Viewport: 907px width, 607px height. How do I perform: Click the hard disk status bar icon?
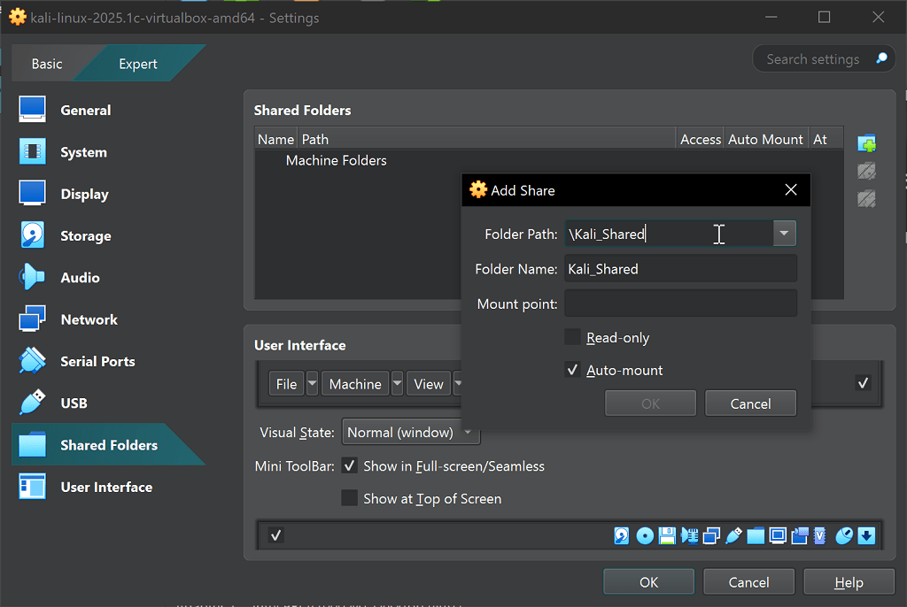(x=622, y=536)
